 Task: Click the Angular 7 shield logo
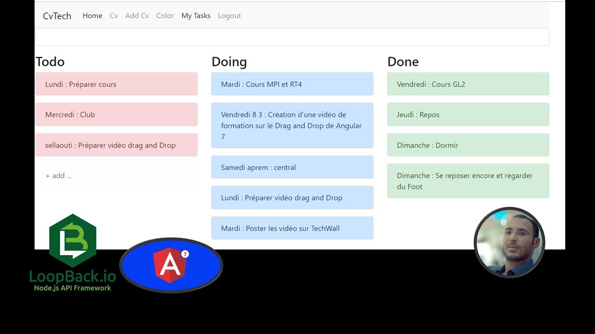171,265
